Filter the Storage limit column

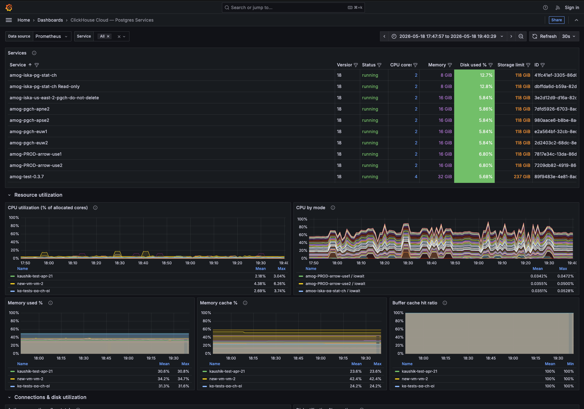[x=528, y=65]
